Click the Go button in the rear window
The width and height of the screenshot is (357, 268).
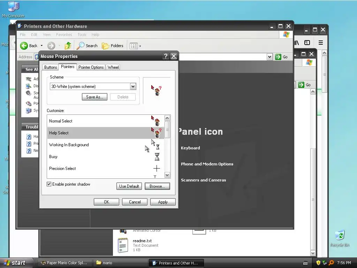304,85
